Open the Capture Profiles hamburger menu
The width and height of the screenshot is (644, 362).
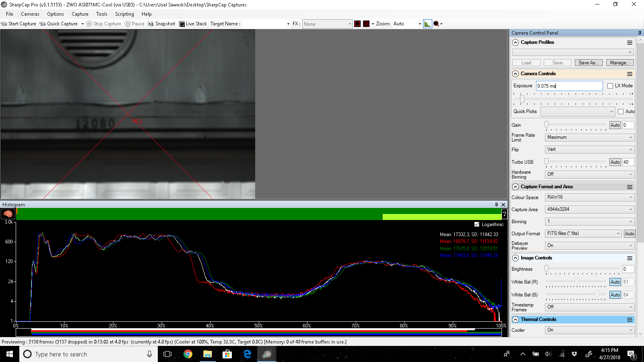pyautogui.click(x=630, y=43)
